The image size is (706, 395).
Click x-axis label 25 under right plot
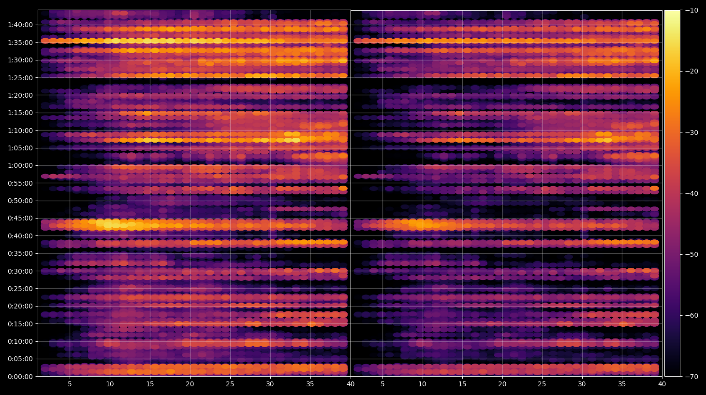[x=542, y=384]
